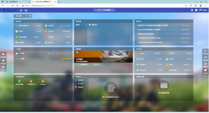Click the home icon in the blue header
Viewport: 209px width, 113px height.
(21, 10)
